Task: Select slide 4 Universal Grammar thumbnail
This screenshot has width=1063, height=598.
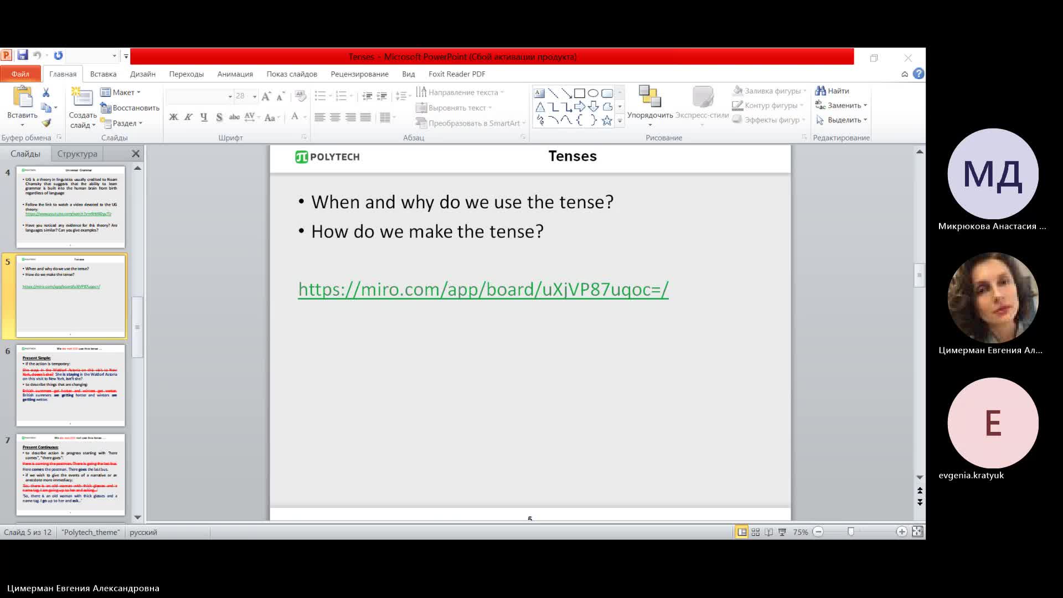Action: click(70, 207)
